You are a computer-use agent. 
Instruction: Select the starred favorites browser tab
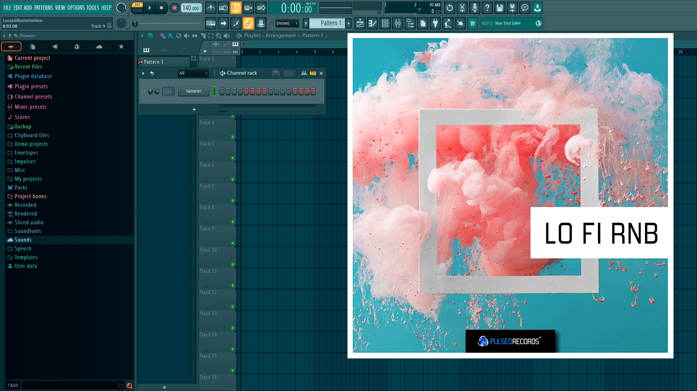[121, 46]
